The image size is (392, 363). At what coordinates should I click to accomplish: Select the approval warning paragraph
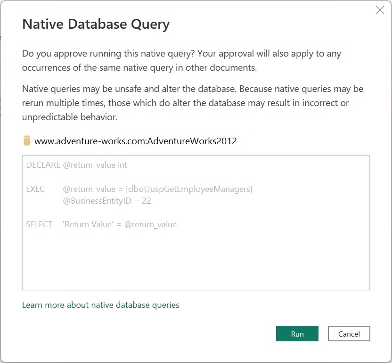point(188,61)
